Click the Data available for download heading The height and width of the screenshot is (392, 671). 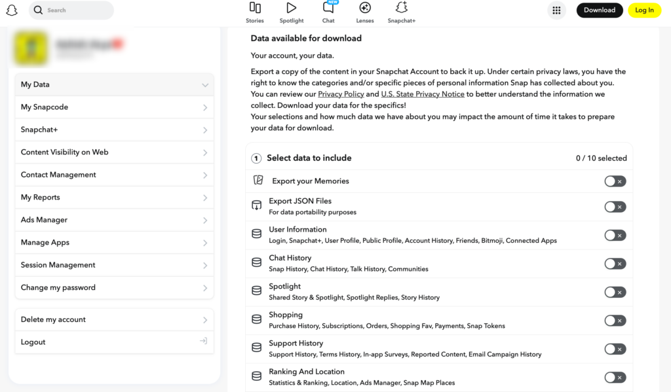pyautogui.click(x=306, y=38)
